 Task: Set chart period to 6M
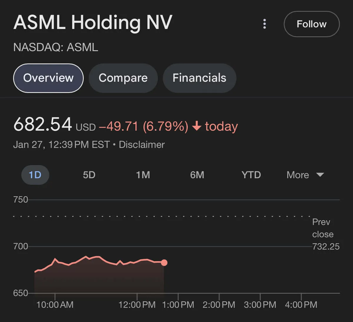tap(197, 175)
